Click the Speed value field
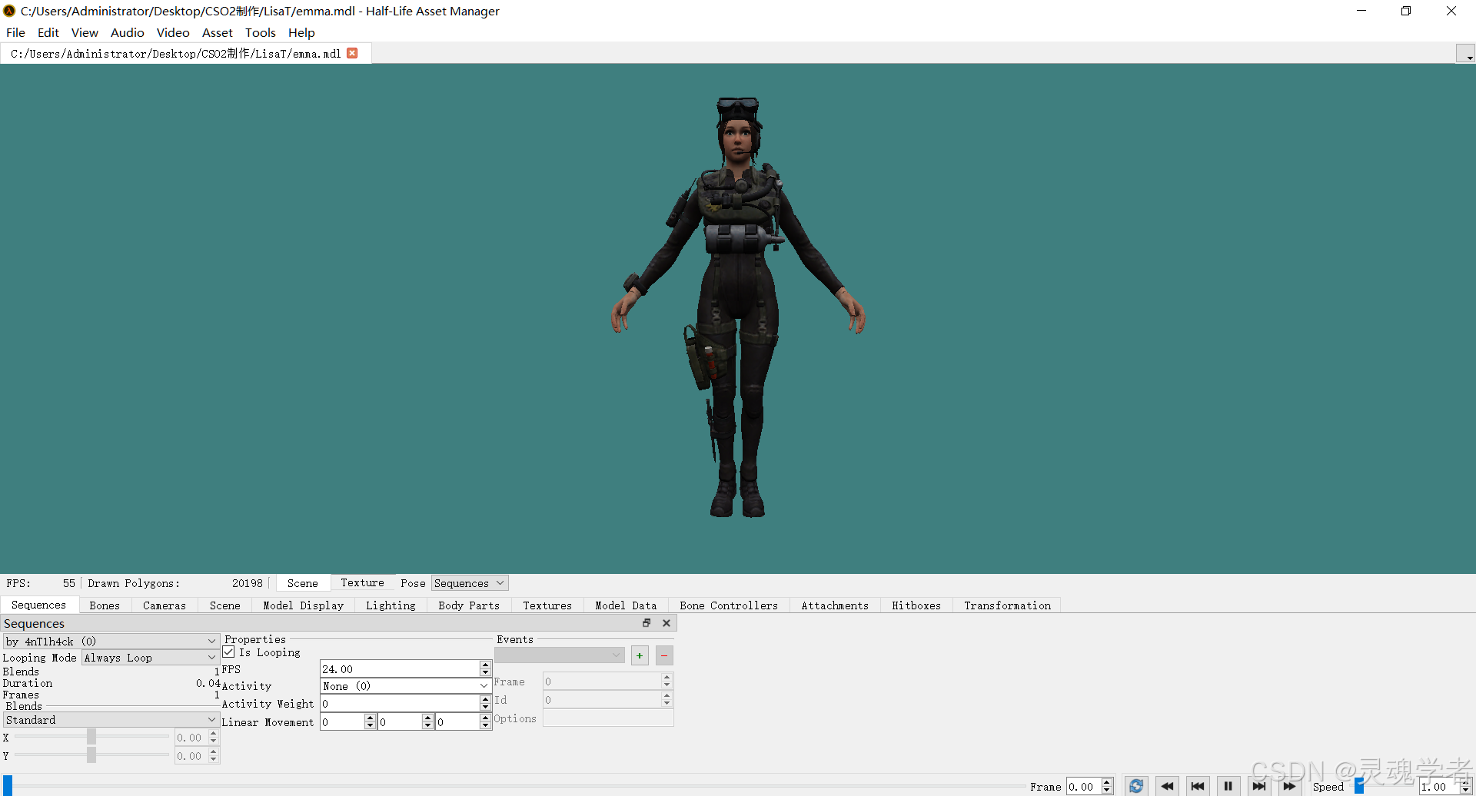 pyautogui.click(x=1438, y=786)
